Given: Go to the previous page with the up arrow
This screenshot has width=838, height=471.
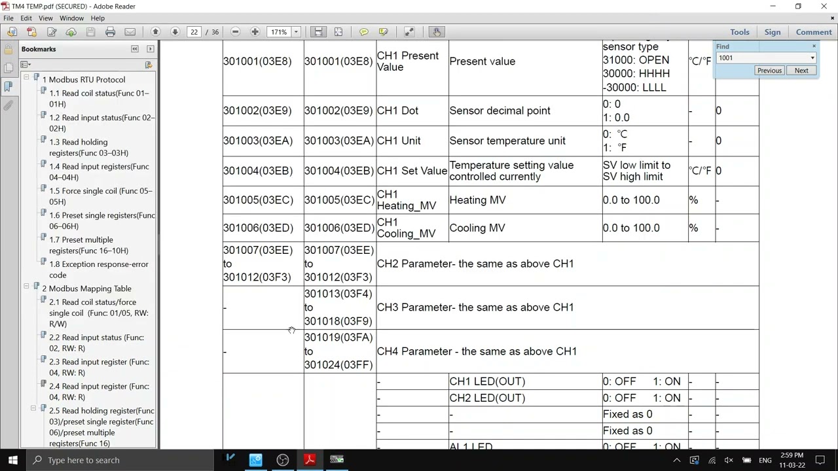Looking at the screenshot, I should coord(155,31).
